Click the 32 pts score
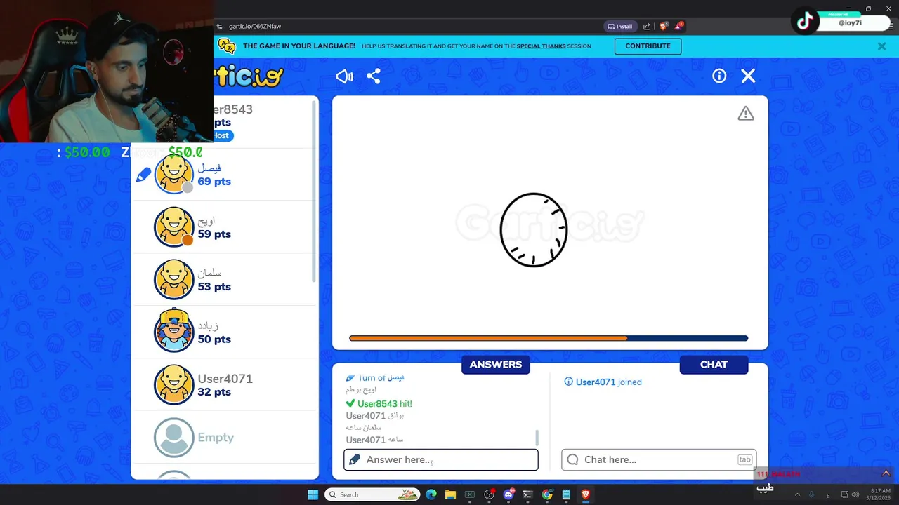The width and height of the screenshot is (899, 505). (214, 392)
